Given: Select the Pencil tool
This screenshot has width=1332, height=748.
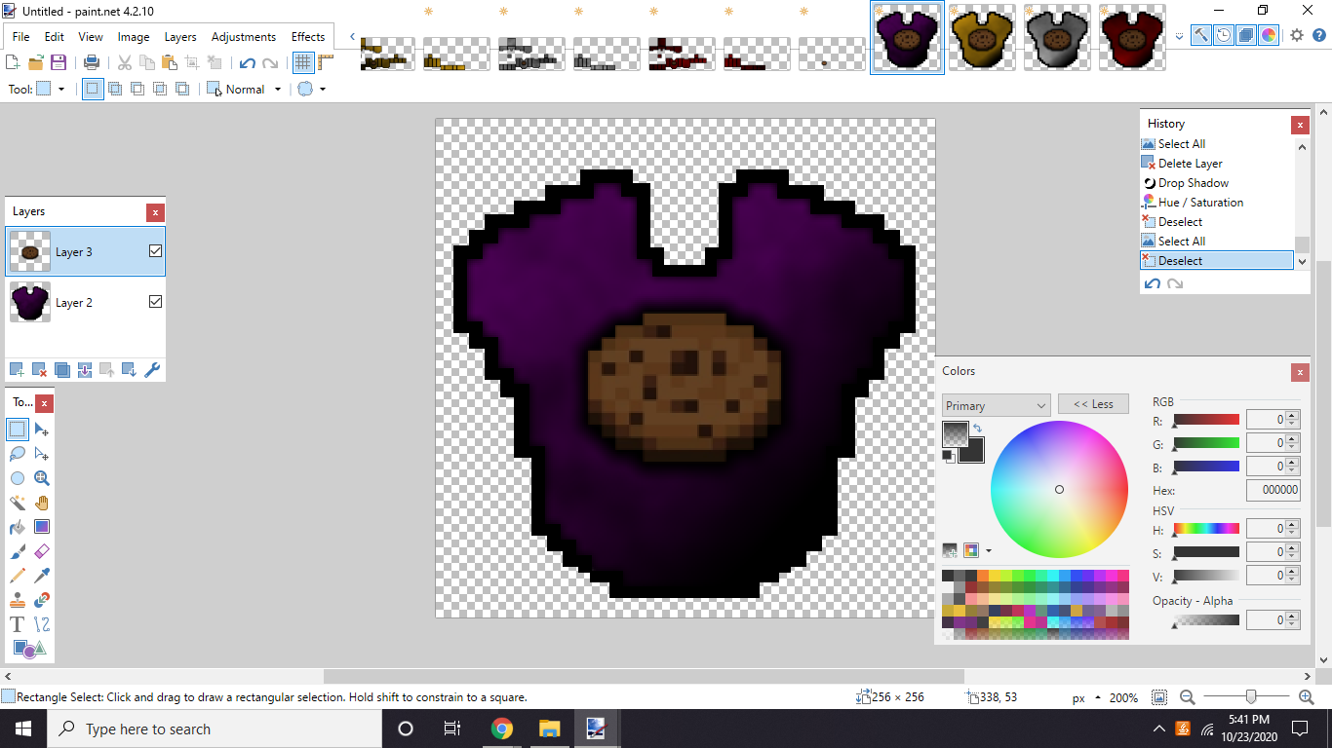Looking at the screenshot, I should point(18,576).
